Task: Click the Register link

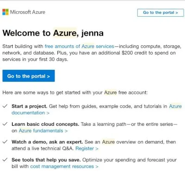Action: 87,148
